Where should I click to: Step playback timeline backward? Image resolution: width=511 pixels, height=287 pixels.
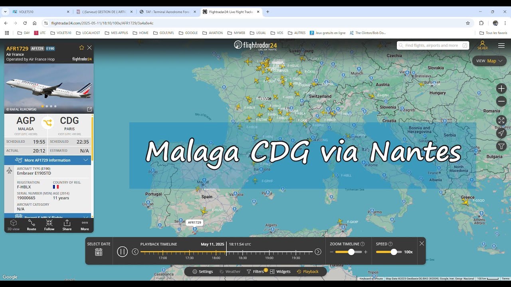pos(135,252)
